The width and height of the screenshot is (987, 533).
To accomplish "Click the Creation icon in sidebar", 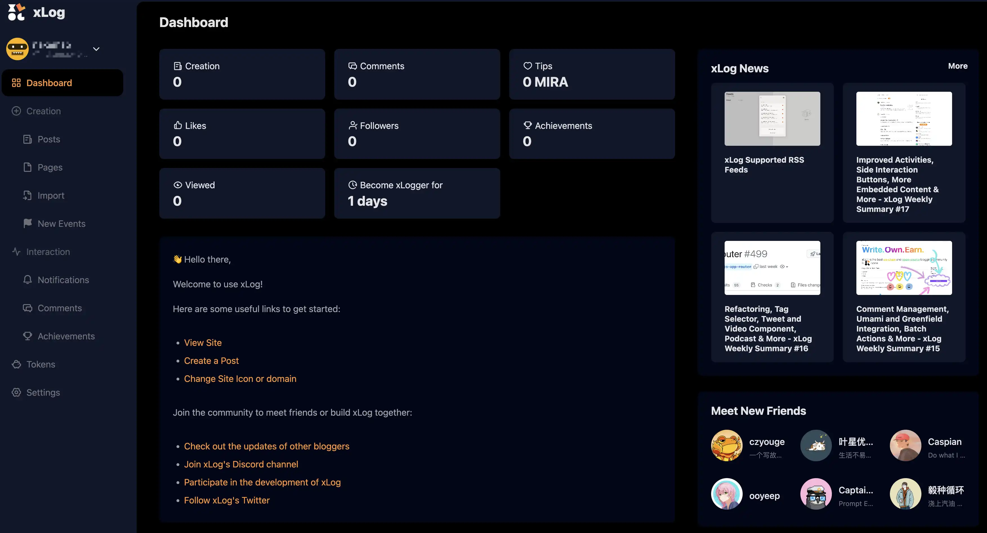I will point(16,111).
